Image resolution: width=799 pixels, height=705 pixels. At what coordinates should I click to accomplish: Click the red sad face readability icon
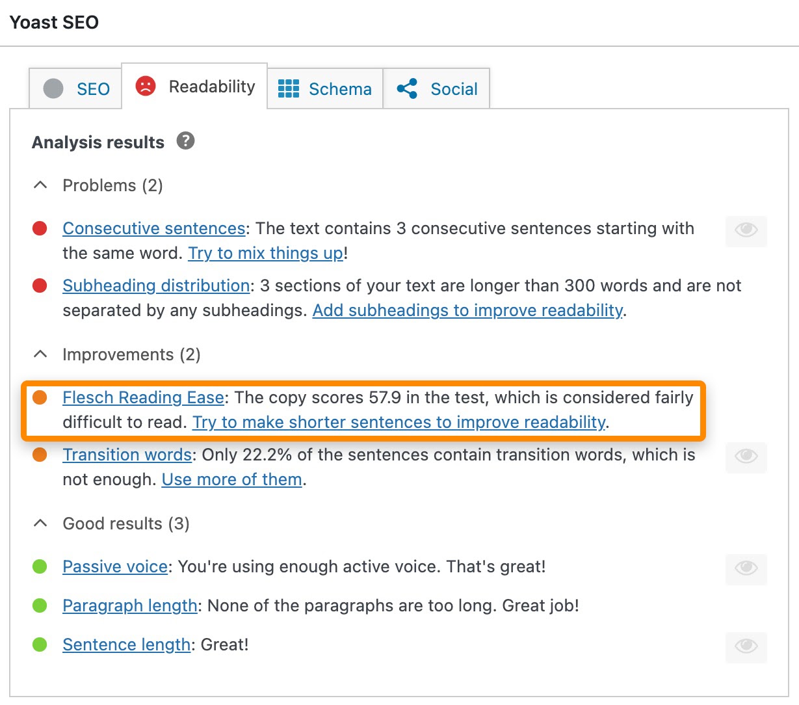pos(146,86)
